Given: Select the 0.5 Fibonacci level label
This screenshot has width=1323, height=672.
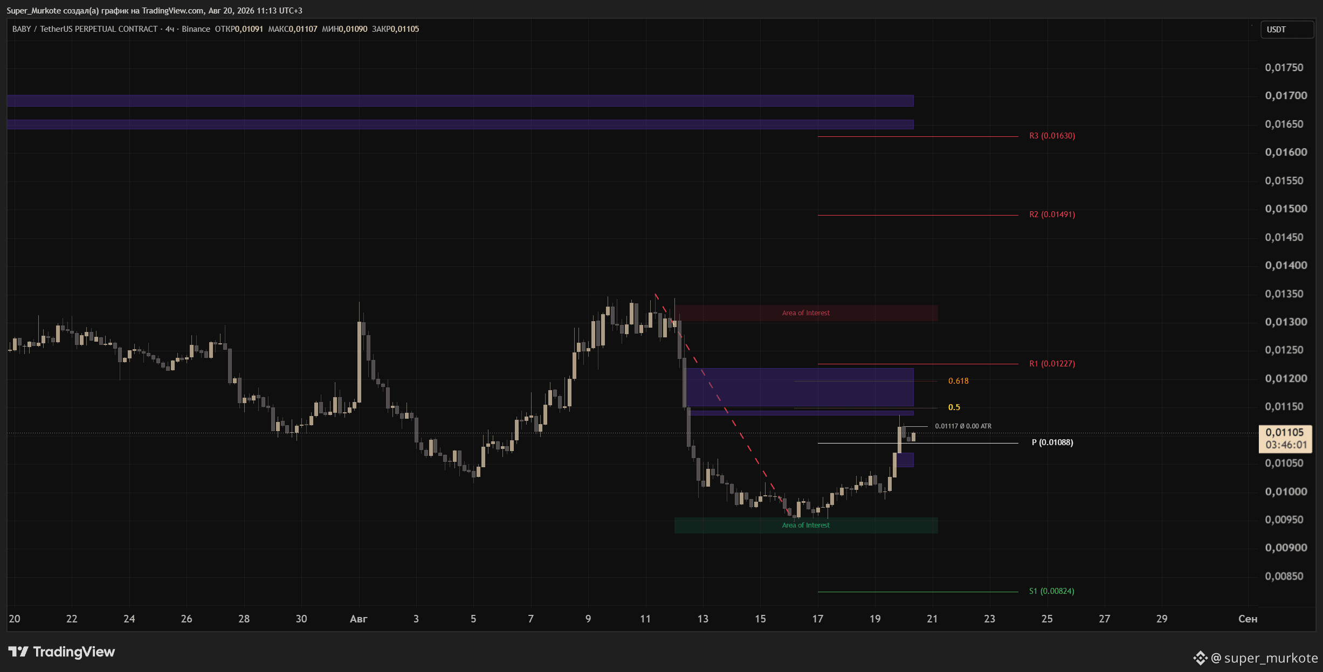Looking at the screenshot, I should coord(954,407).
